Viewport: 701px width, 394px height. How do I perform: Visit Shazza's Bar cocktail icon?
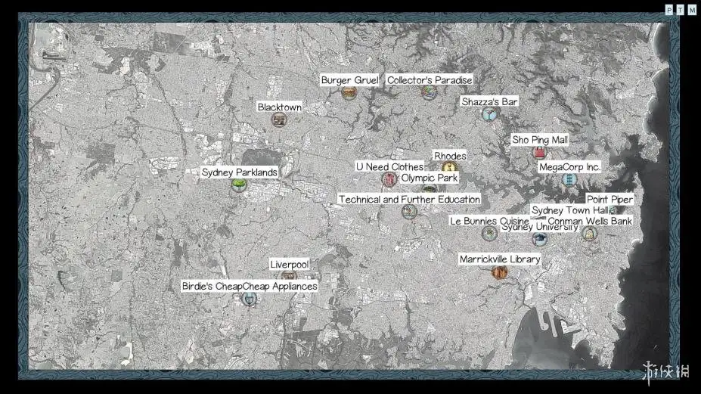coord(489,114)
